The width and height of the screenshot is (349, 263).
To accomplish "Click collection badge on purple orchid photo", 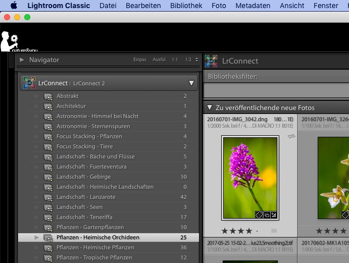I will click(267, 215).
